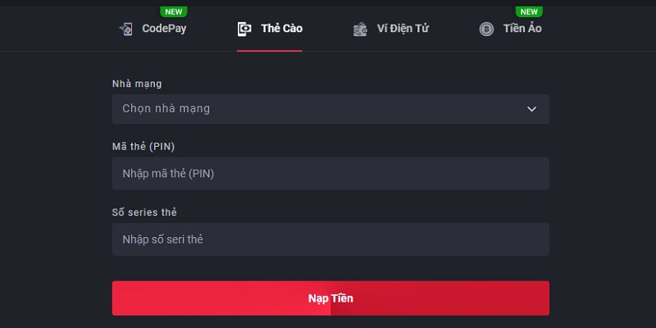This screenshot has height=328, width=656.
Task: Switch to the CodePay tab label
Action: coord(166,29)
